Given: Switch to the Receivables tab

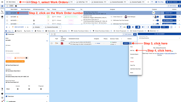Looking at the screenshot, I should [52, 31].
